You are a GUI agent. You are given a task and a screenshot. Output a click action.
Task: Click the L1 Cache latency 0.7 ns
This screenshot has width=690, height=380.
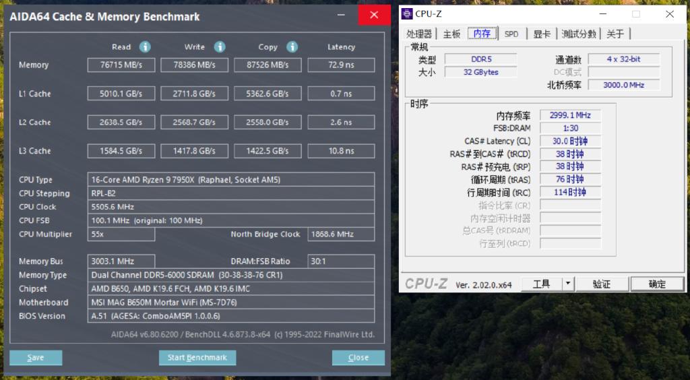341,94
